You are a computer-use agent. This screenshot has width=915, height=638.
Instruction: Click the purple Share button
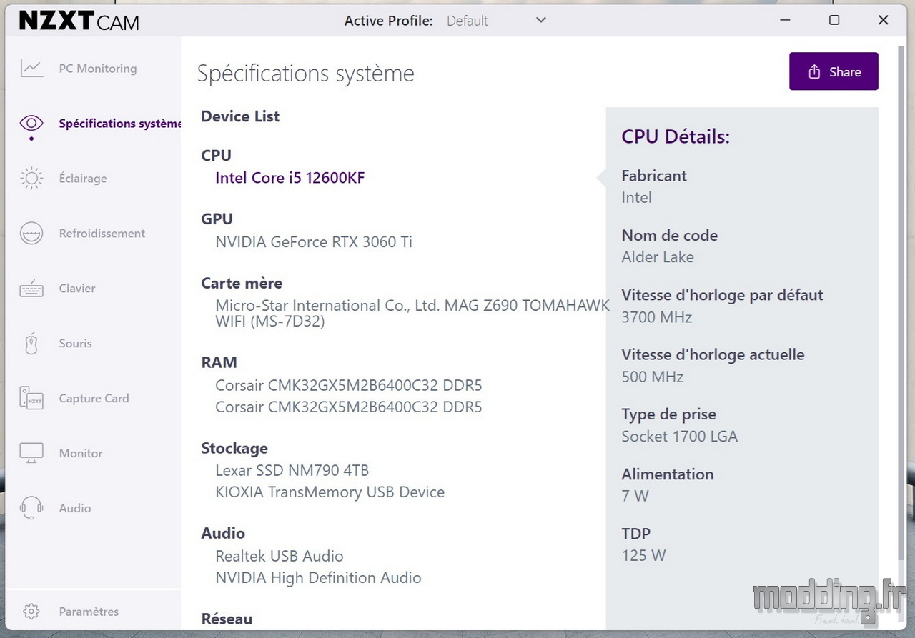tap(834, 71)
